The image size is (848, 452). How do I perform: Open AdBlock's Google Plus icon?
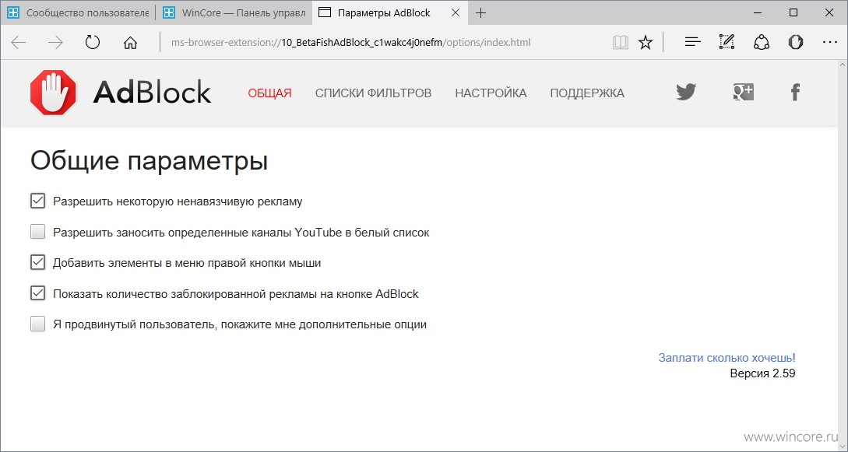(x=743, y=93)
